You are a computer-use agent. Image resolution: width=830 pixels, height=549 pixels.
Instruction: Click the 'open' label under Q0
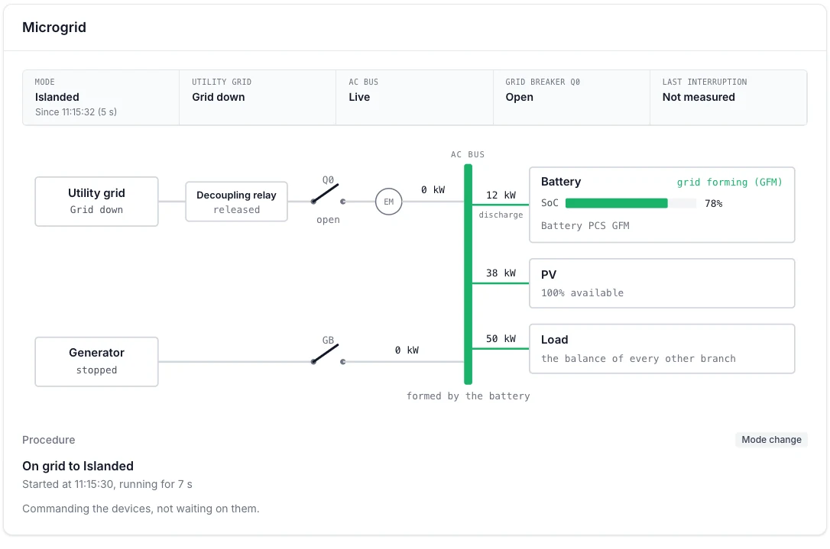click(328, 219)
